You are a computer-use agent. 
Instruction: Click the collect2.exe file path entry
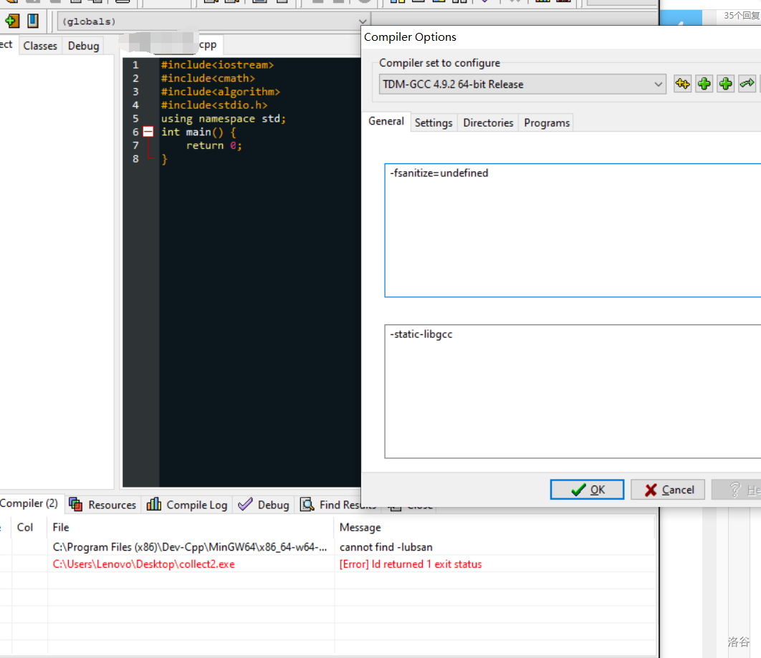pos(143,564)
